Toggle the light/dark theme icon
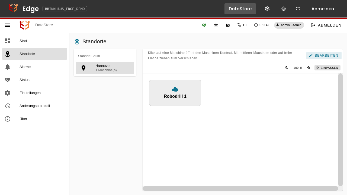Screen dimensions: 347x195 [x=216, y=25]
